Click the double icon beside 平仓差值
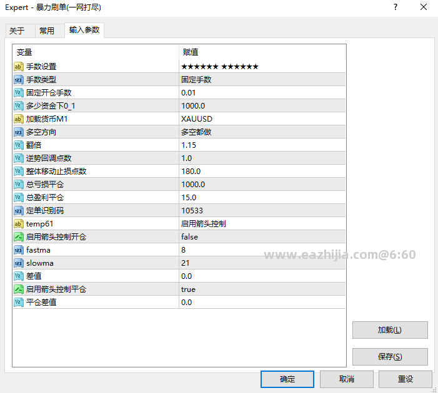438x393 pixels. tap(19, 303)
